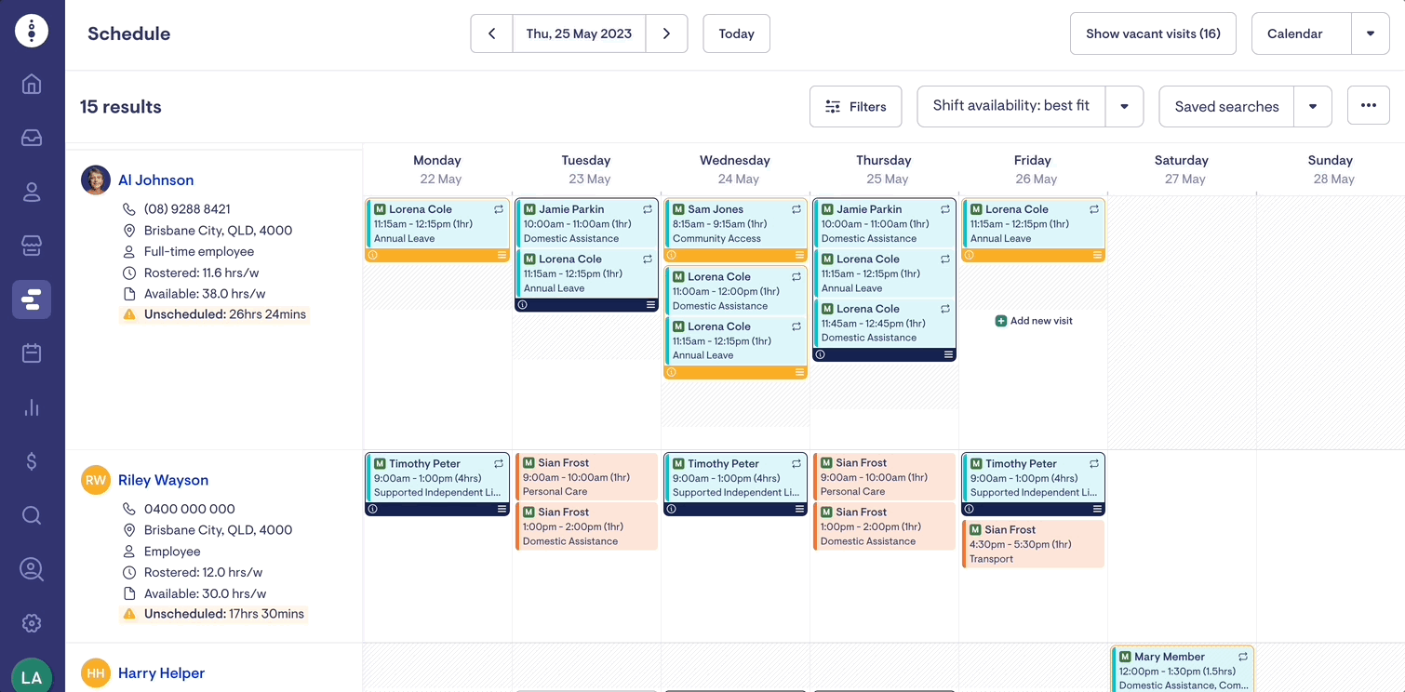Image resolution: width=1405 pixels, height=692 pixels.
Task: Open the three-dot more options menu
Action: (x=1368, y=106)
